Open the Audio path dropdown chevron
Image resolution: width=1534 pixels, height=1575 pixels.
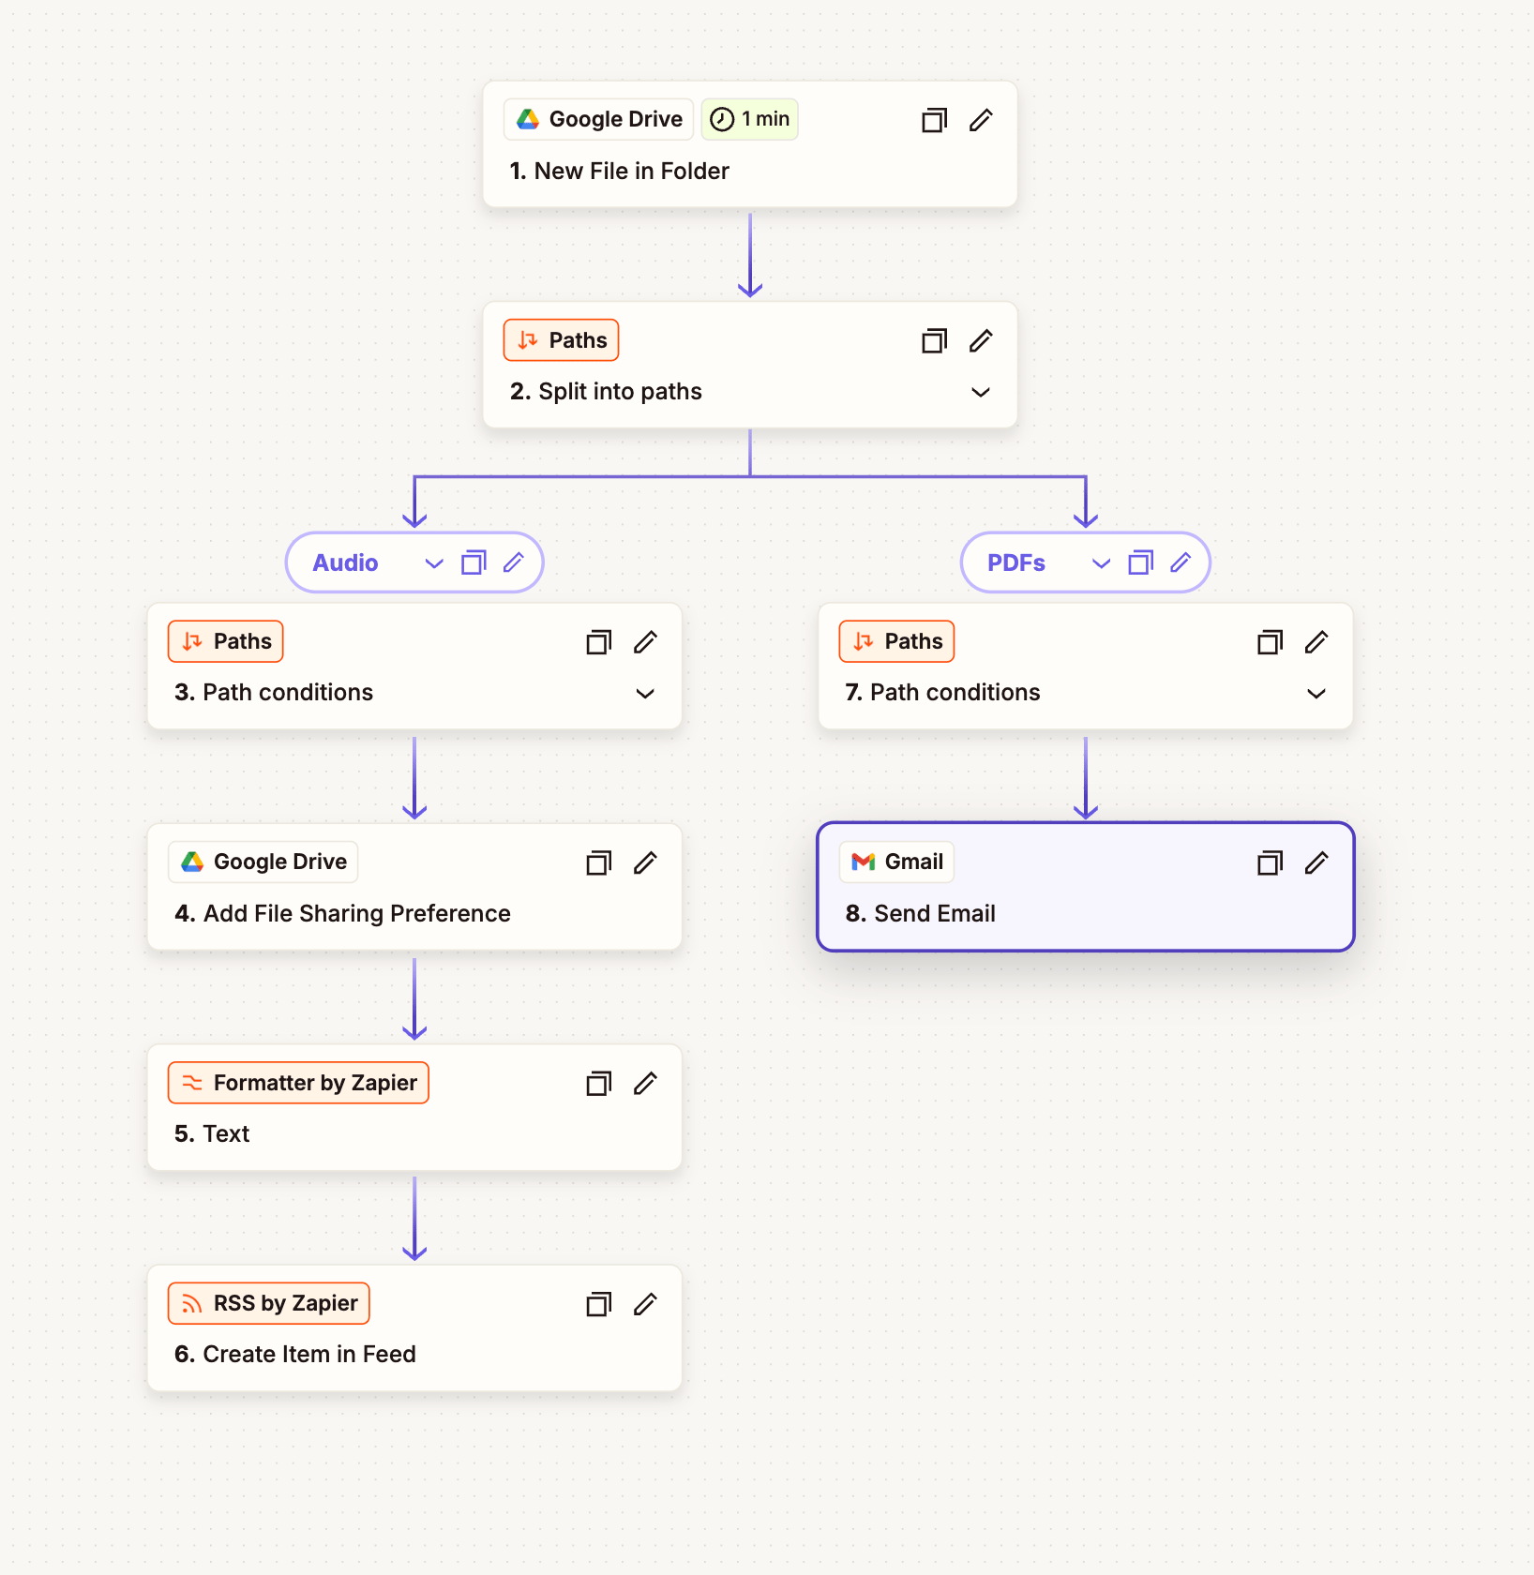click(x=433, y=563)
